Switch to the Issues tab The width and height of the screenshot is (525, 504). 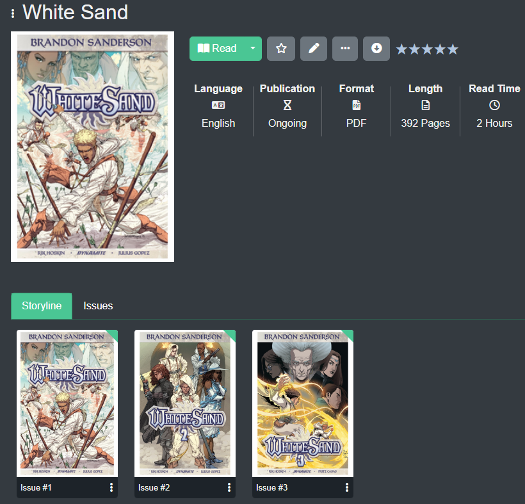[x=98, y=305]
